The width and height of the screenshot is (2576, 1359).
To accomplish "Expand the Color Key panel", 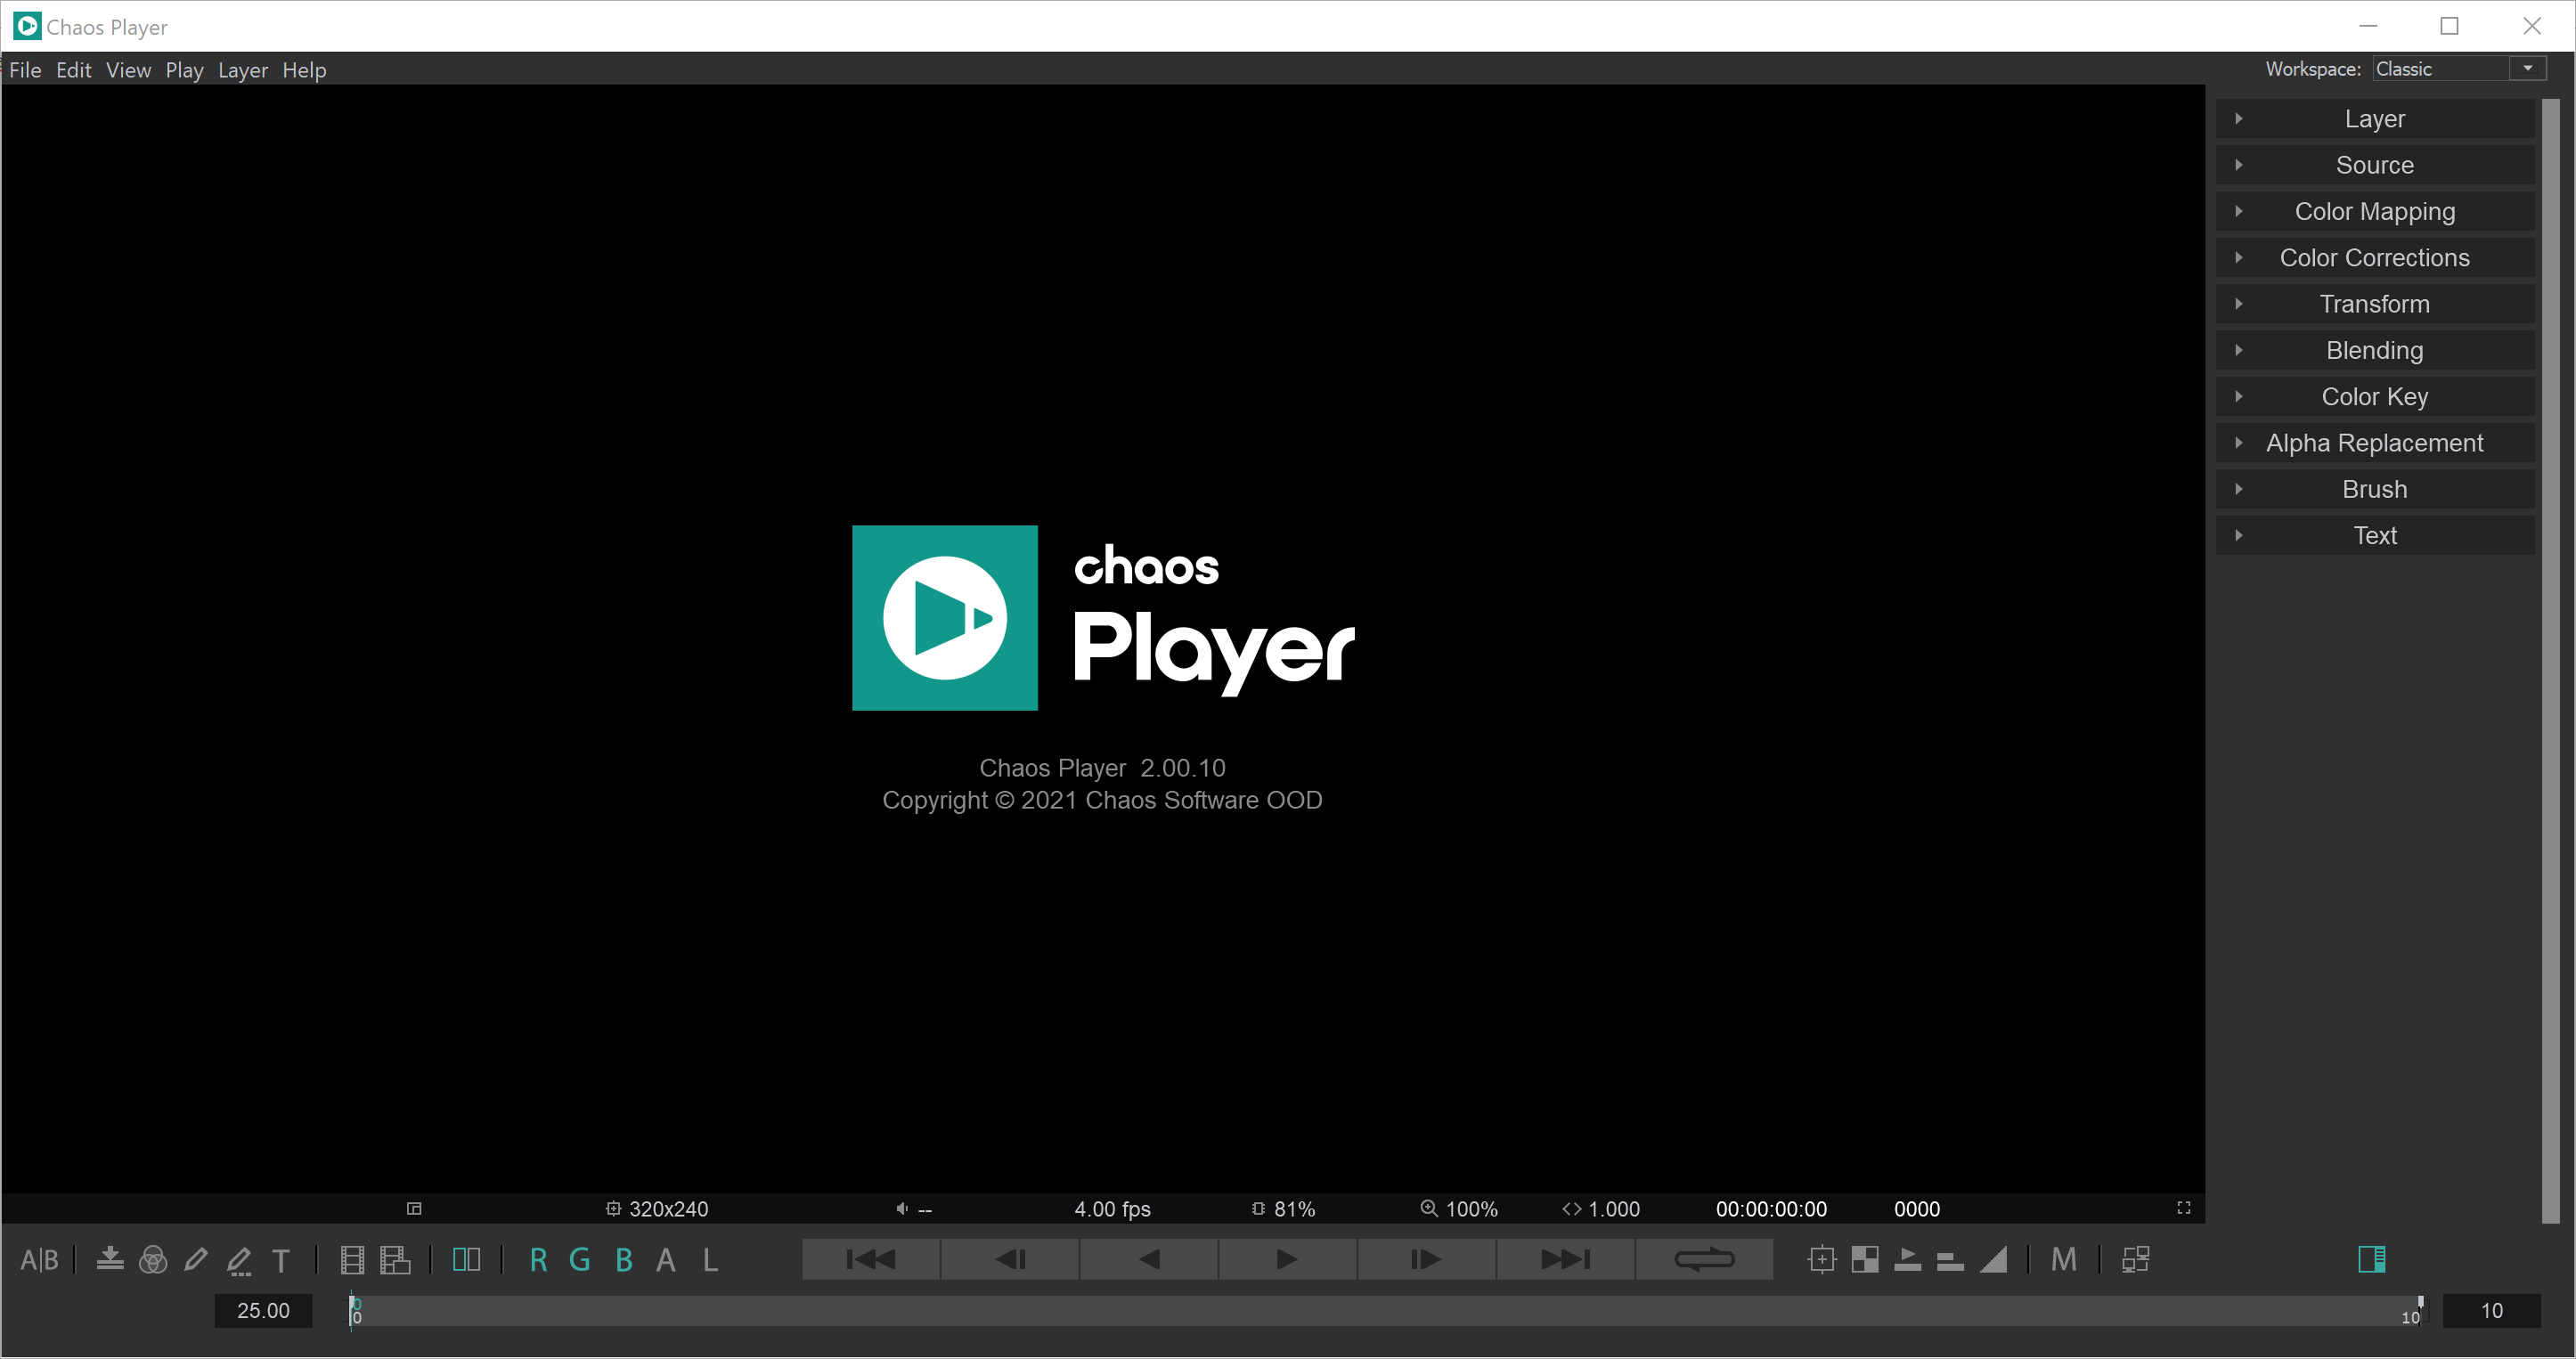I will point(2375,397).
